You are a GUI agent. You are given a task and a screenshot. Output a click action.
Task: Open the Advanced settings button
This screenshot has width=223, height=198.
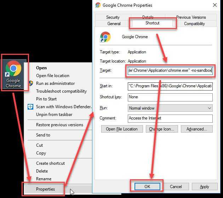(x=197, y=129)
